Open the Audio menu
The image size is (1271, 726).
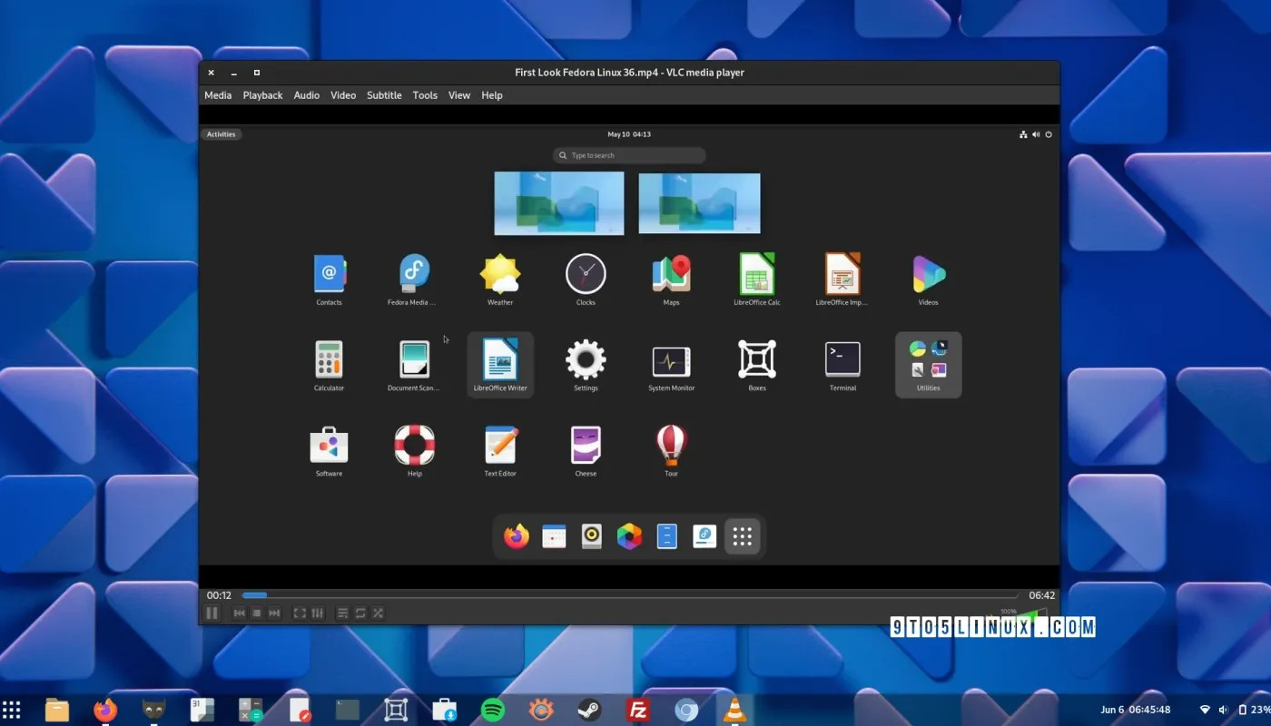(307, 95)
